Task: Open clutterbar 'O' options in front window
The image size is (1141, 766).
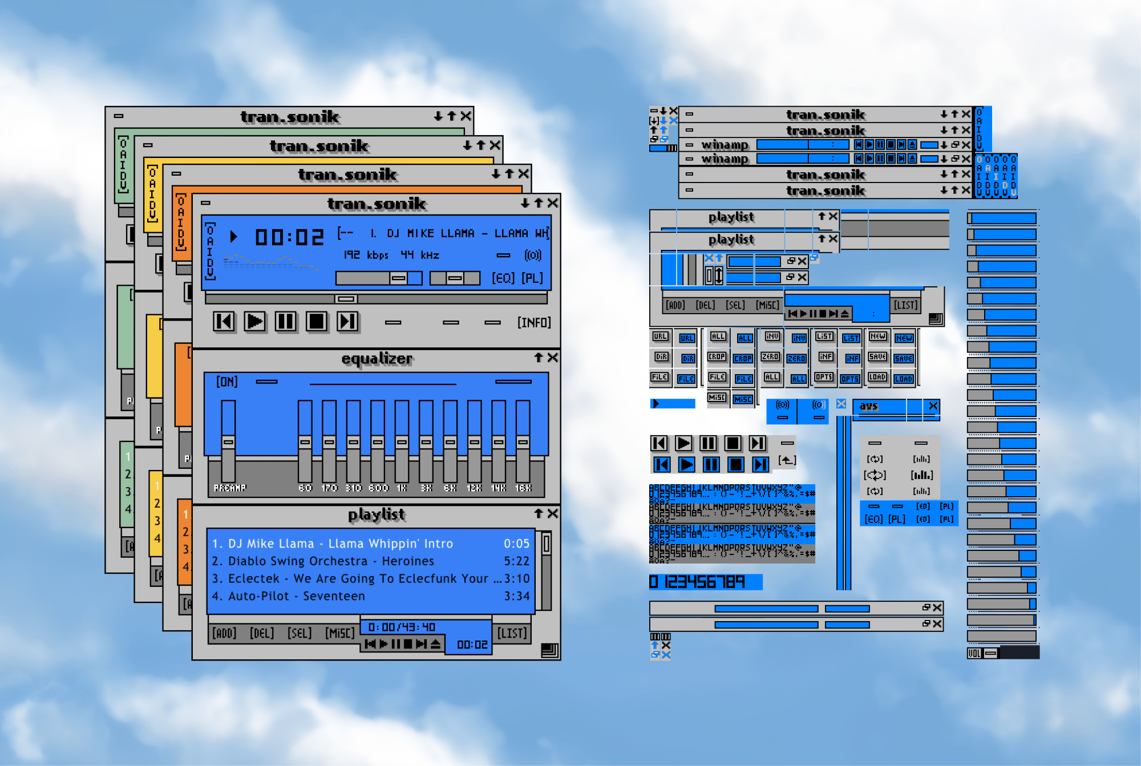Action: pos(210,231)
